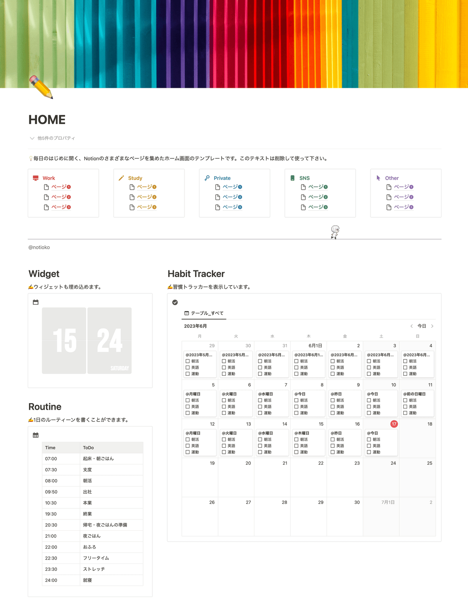Click the pencil page icon above HOME
The width and height of the screenshot is (468, 613).
click(41, 87)
